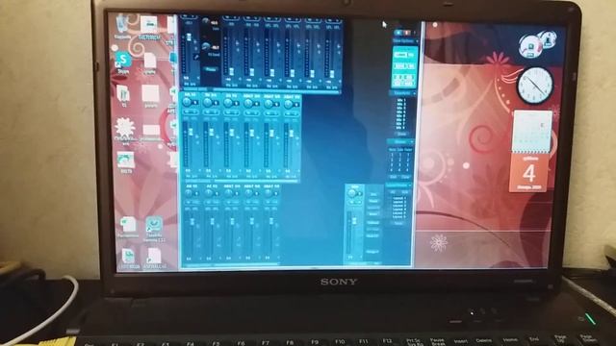Image resolution: width=616 pixels, height=346 pixels.
Task: Open EQ panel of AN 1/2 hardware output
Action: pos(199,245)
